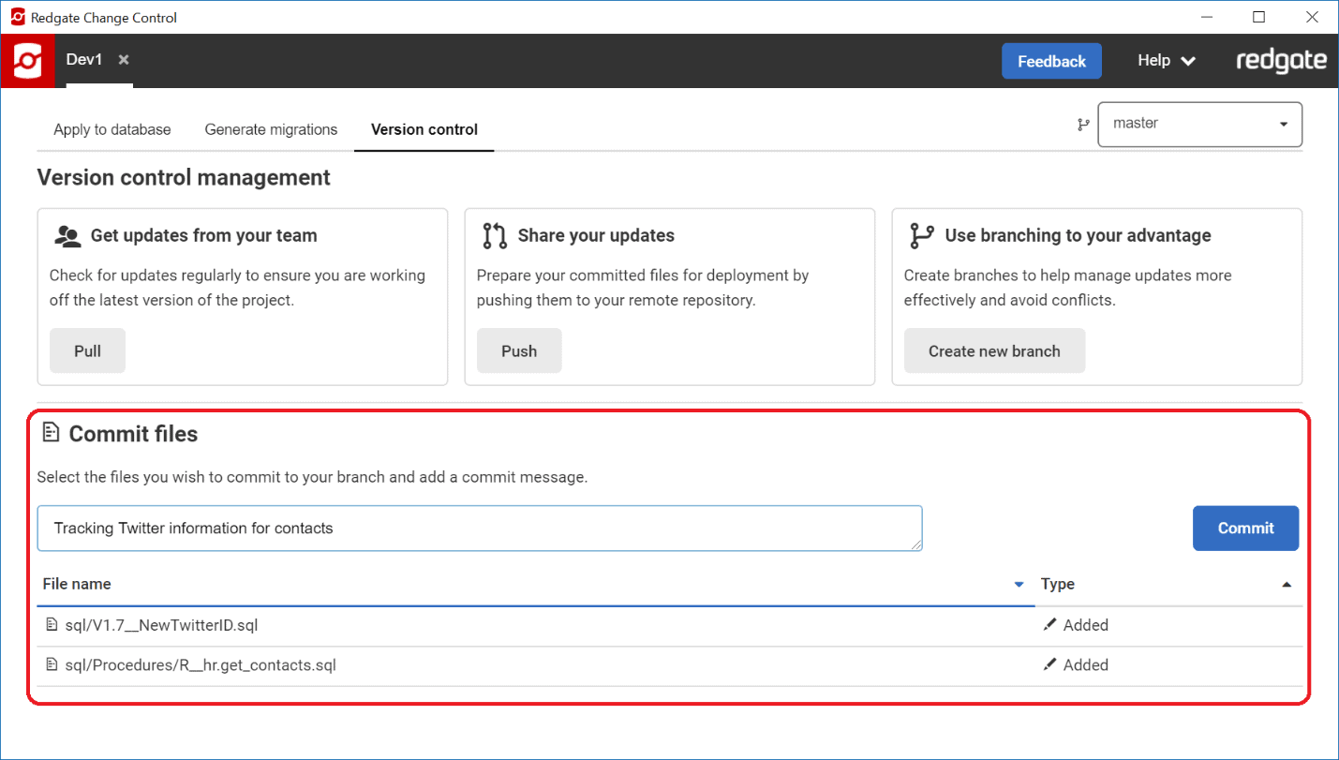The image size is (1339, 760).
Task: Switch to the Apply to database tab
Action: click(x=112, y=129)
